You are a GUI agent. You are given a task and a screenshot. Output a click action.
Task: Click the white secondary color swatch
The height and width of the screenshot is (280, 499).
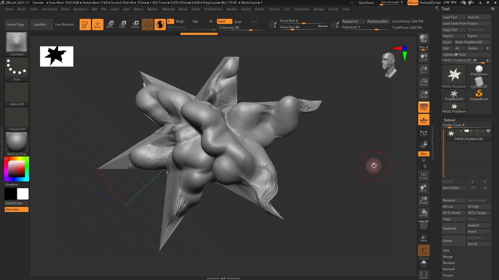click(x=23, y=194)
